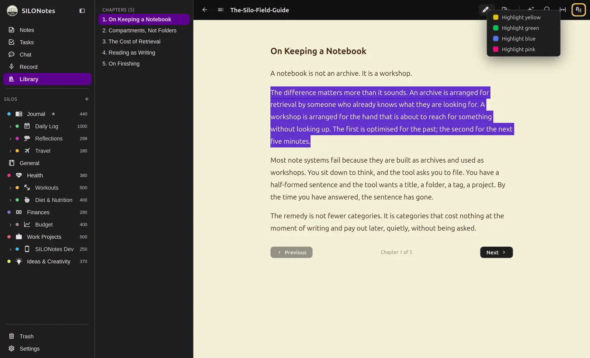590x358 pixels.
Task: Click the document title The-Silo-Field-Guide
Action: [x=260, y=10]
